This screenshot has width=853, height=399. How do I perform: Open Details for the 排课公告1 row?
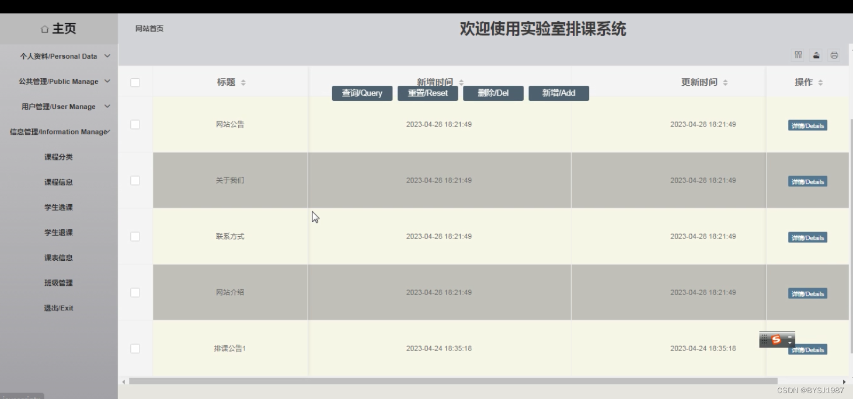(807, 349)
